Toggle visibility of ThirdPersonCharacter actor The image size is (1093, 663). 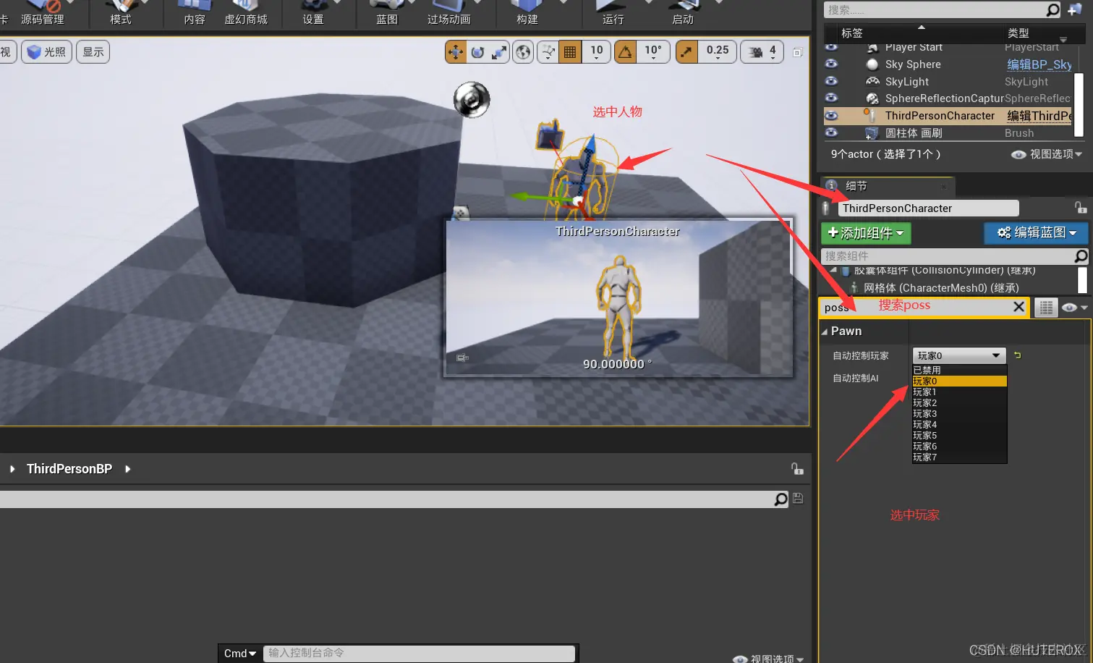click(831, 115)
